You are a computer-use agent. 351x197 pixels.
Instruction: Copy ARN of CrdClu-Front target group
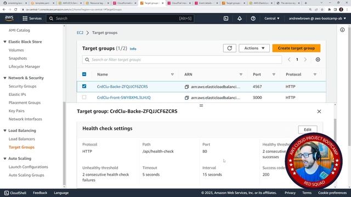[186, 97]
